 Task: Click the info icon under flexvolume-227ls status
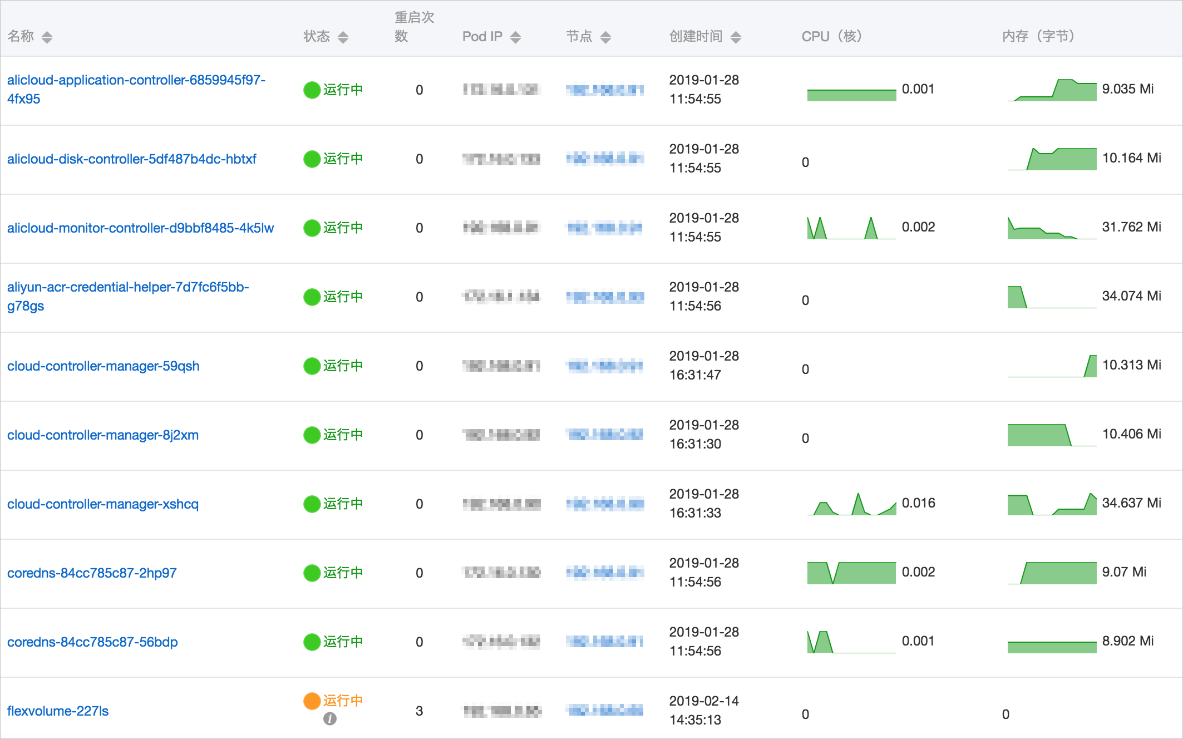coord(330,719)
